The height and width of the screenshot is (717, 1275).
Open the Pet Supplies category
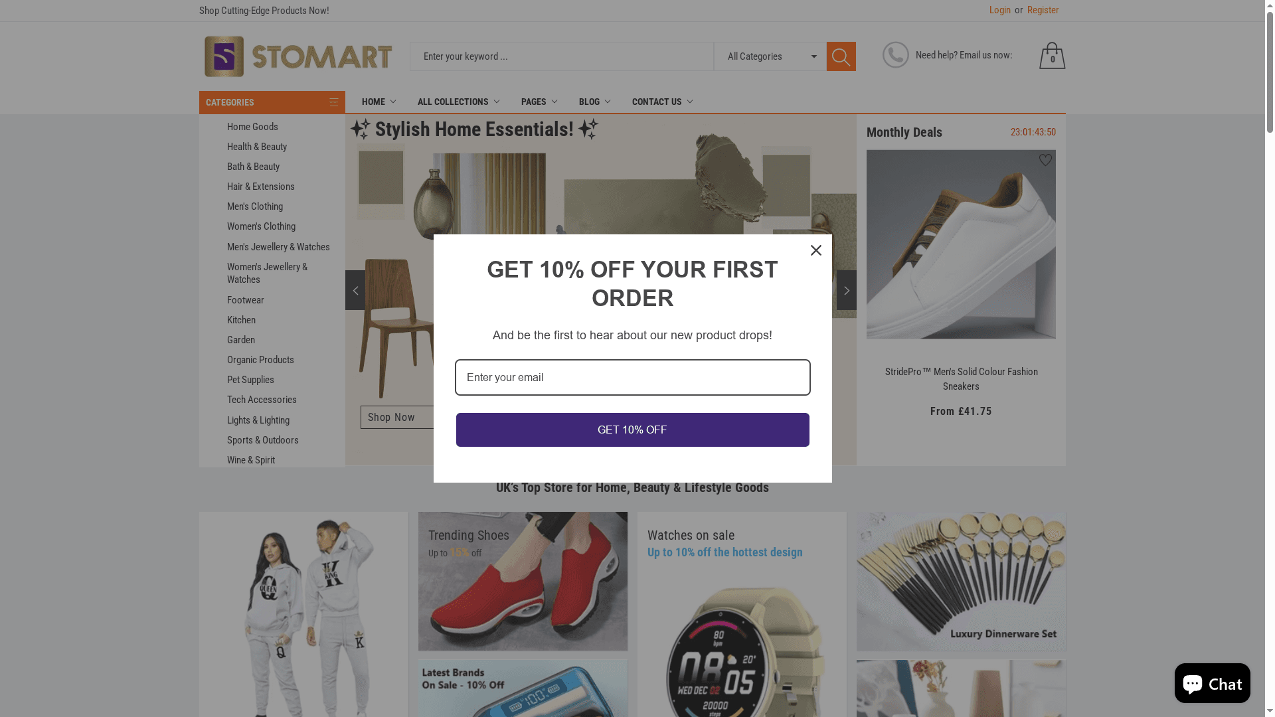pyautogui.click(x=250, y=380)
